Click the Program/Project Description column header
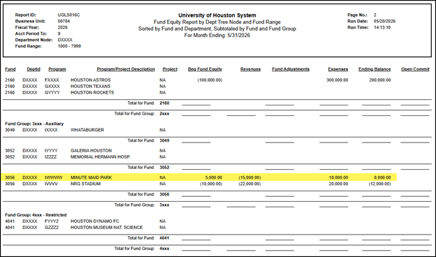Viewport: 436px width, 257px height. 126,69
